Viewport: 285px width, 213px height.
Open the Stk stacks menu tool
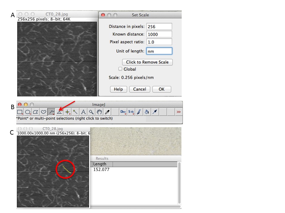coord(131,112)
